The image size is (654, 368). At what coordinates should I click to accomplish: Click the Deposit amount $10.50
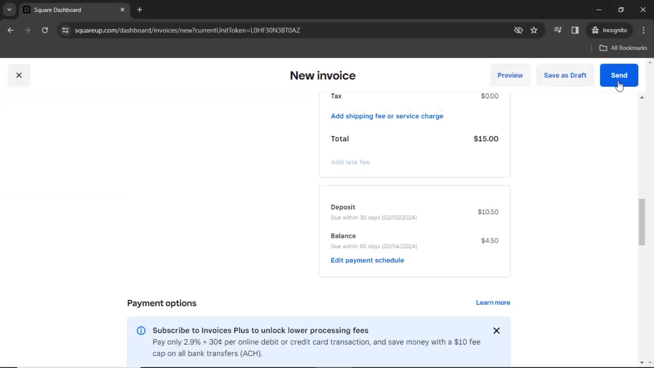coord(488,212)
